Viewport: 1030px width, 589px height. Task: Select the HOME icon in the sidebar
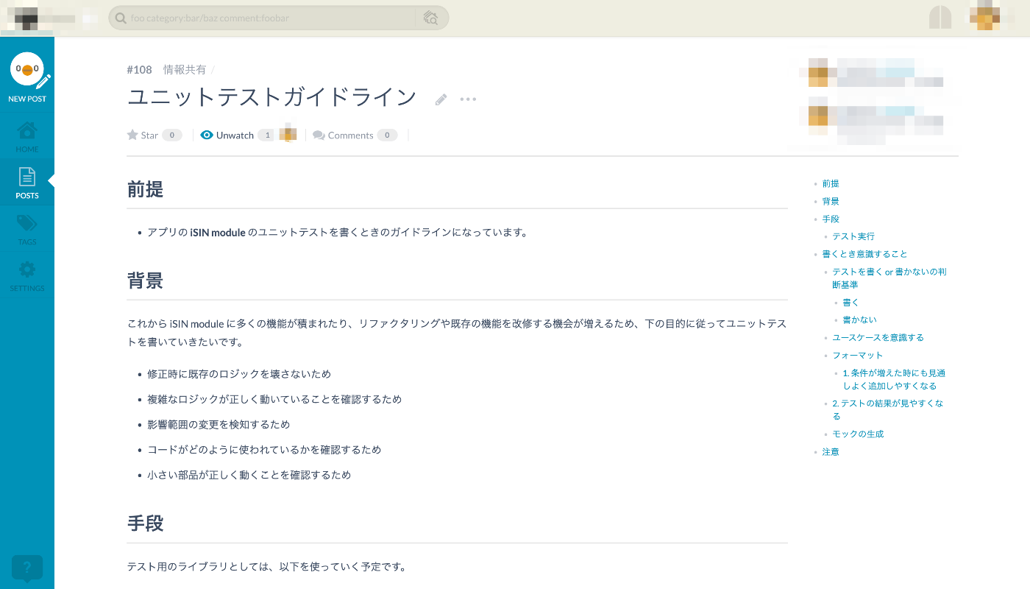point(27,135)
